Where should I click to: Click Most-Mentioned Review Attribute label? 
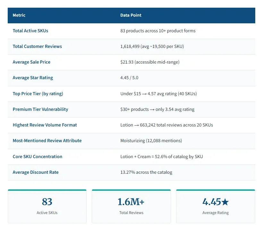(x=47, y=141)
